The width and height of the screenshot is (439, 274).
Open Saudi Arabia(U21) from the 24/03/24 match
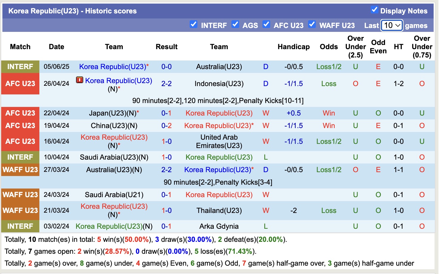[x=114, y=195]
